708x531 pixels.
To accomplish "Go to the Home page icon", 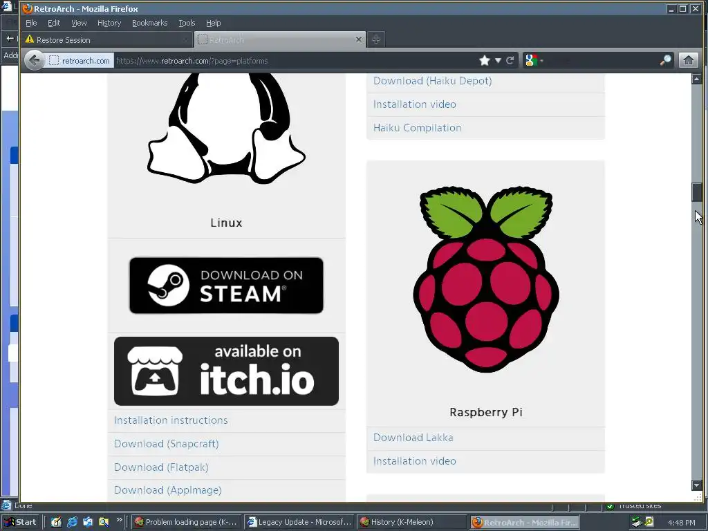I will click(x=689, y=61).
